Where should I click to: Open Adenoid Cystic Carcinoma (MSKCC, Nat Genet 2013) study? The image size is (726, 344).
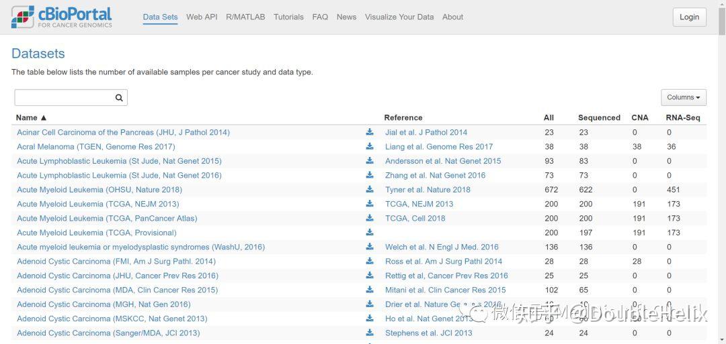[x=112, y=319]
